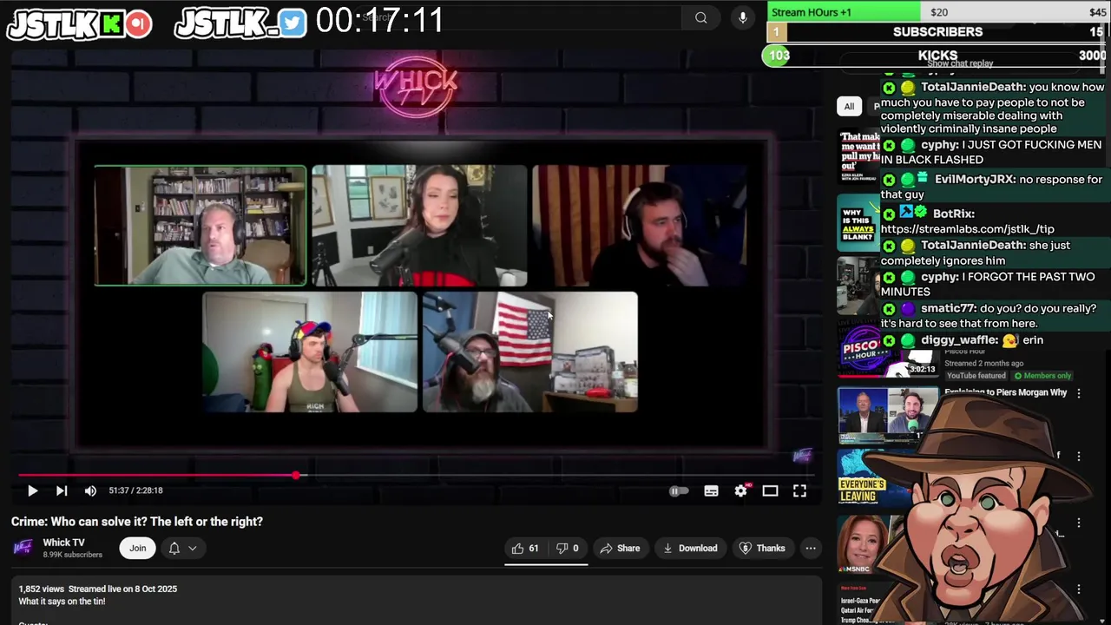Click TotalJannieDeath's first chat message
Image resolution: width=1111 pixels, height=625 pixels.
[993, 108]
